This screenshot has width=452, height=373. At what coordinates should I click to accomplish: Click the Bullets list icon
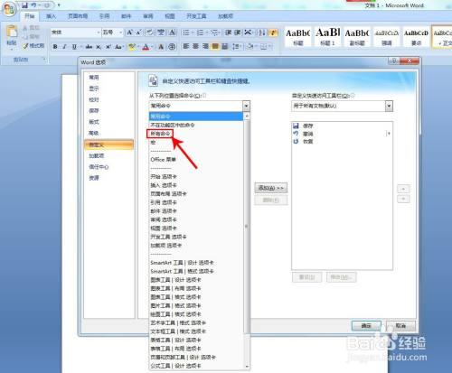pyautogui.click(x=186, y=33)
